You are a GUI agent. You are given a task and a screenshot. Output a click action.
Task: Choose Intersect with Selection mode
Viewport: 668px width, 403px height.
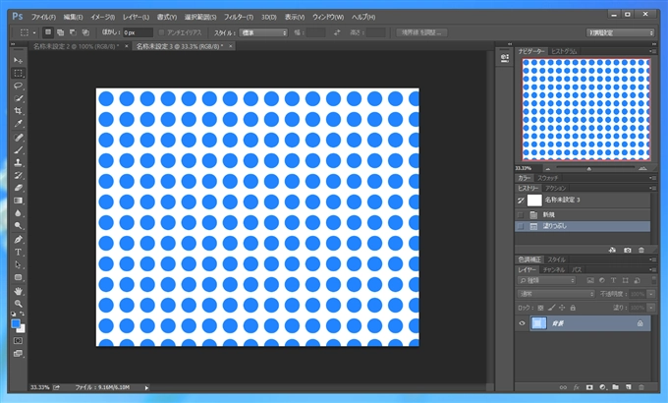pyautogui.click(x=85, y=32)
